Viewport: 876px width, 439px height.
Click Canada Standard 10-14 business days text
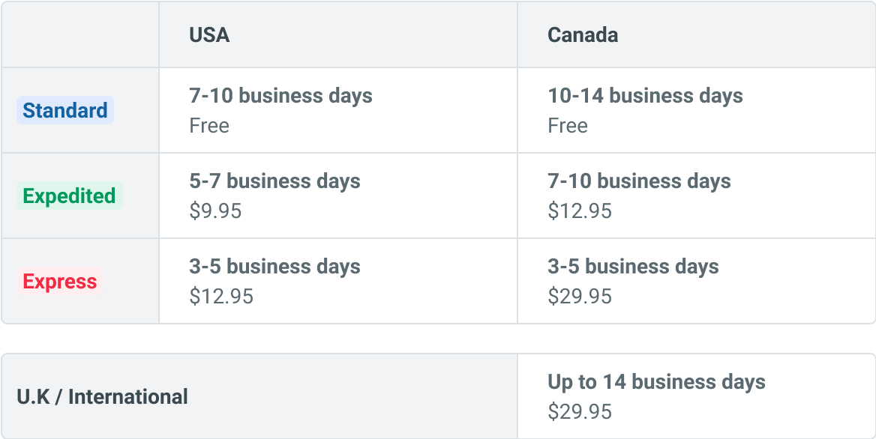click(645, 96)
